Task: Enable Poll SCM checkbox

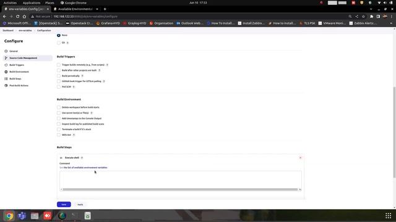Action: pos(59,87)
